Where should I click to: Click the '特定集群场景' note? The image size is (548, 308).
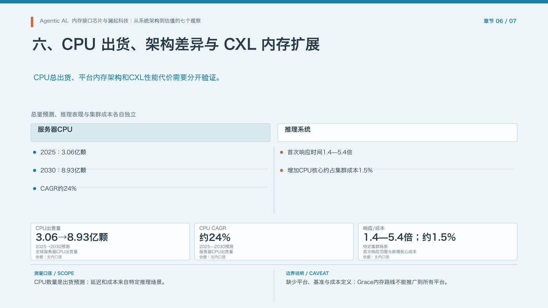tap(375, 246)
